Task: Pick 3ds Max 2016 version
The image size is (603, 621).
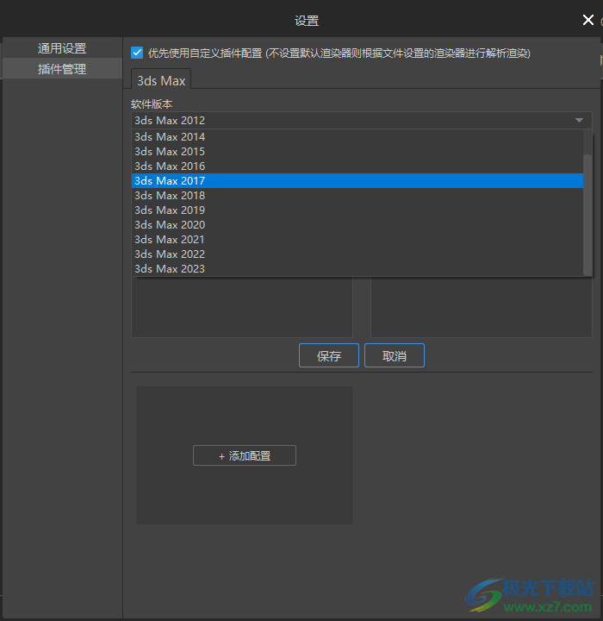Action: tap(357, 166)
